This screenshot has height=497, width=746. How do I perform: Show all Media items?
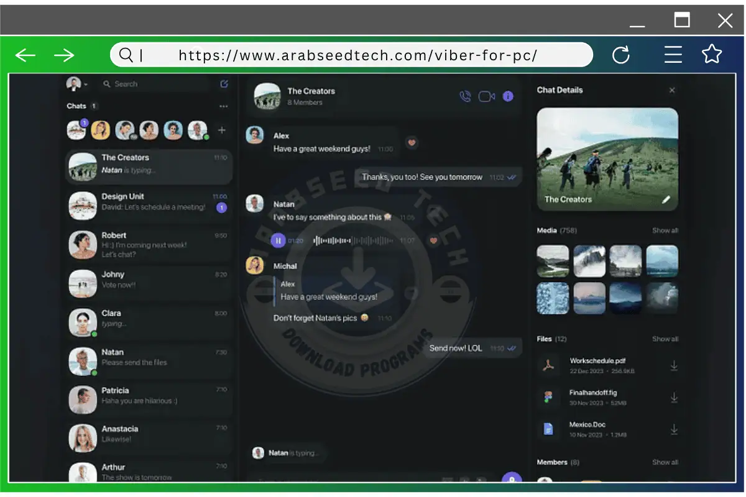pyautogui.click(x=665, y=230)
